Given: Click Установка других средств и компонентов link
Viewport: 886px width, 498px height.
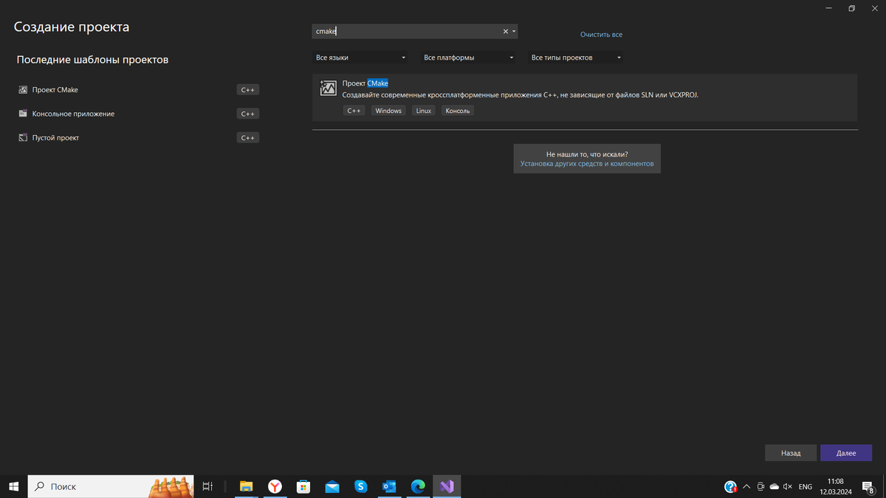Looking at the screenshot, I should pyautogui.click(x=587, y=164).
